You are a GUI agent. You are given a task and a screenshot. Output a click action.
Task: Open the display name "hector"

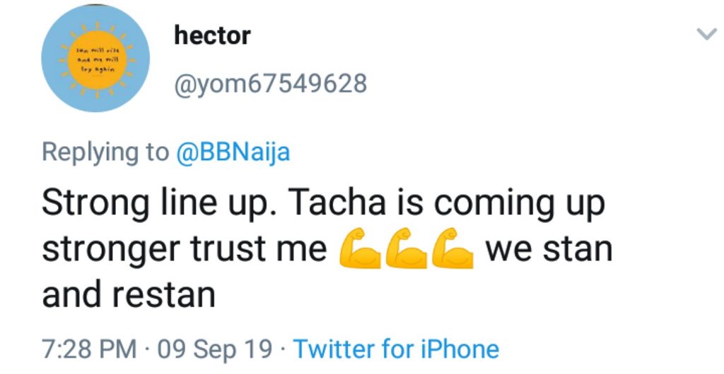point(212,35)
